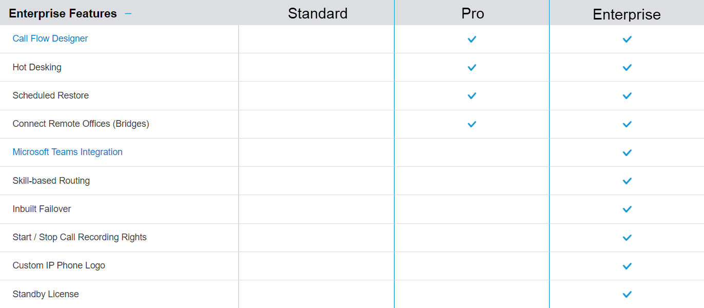
Task: Open the Microsoft Teams Integration link
Action: (68, 152)
